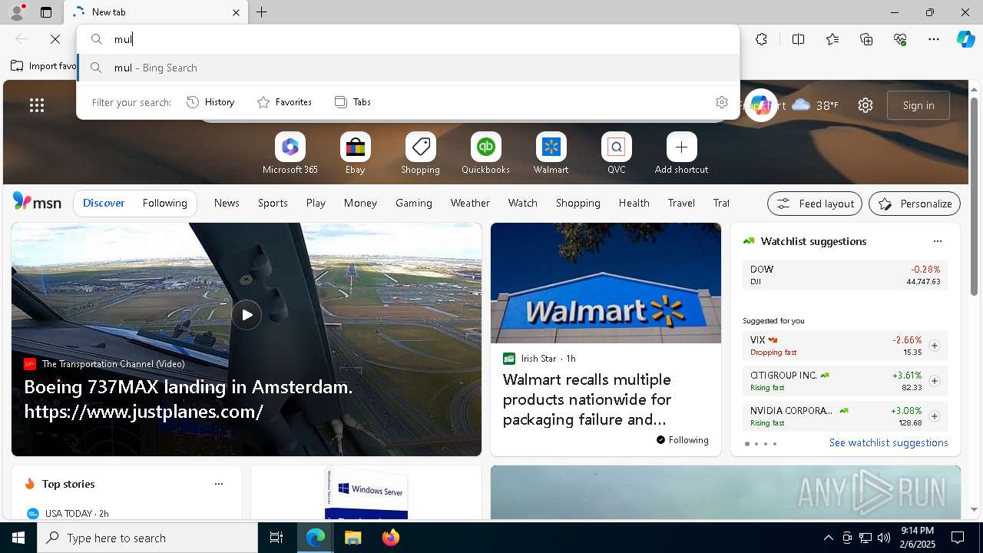Open a new tab with the plus button
Viewport: 983px width, 553px height.
[262, 12]
